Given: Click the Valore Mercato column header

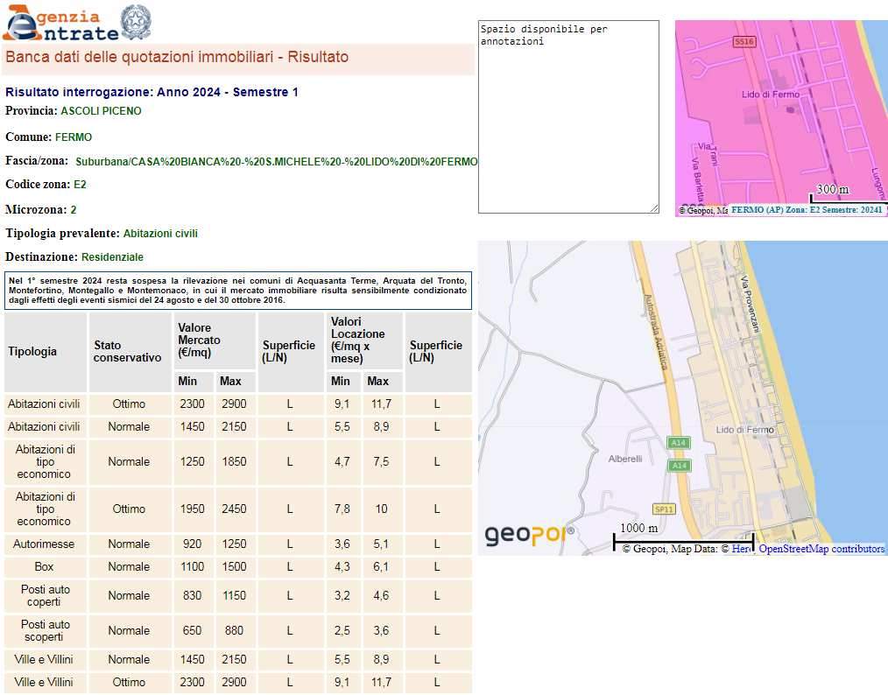Looking at the screenshot, I should (199, 340).
